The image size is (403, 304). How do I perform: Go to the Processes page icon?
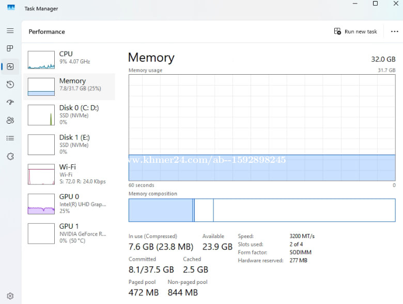point(10,48)
